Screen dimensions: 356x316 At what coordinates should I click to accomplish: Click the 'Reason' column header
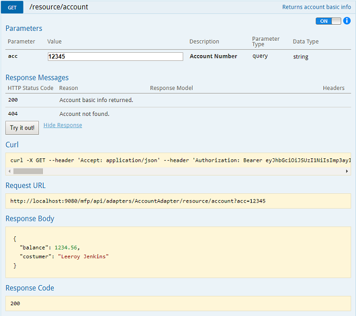tap(68, 88)
